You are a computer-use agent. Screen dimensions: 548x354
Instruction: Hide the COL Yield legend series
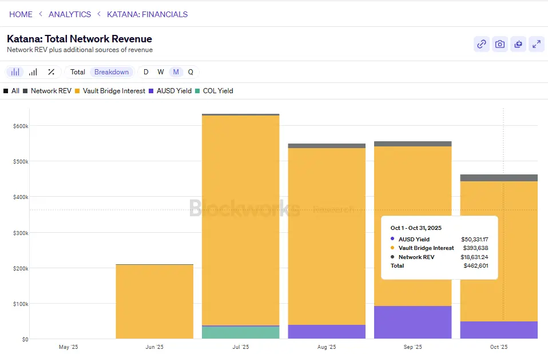point(217,91)
